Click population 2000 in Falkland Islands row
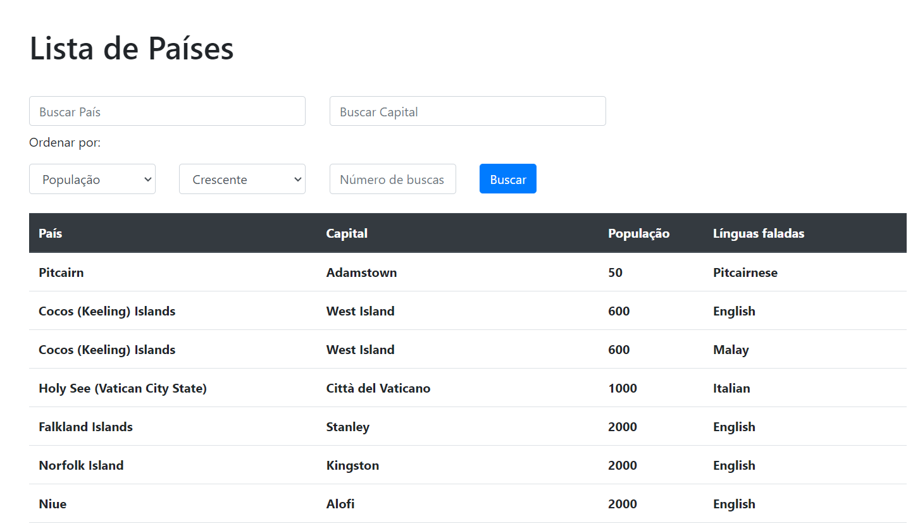Image resolution: width=913 pixels, height=526 pixels. click(623, 427)
